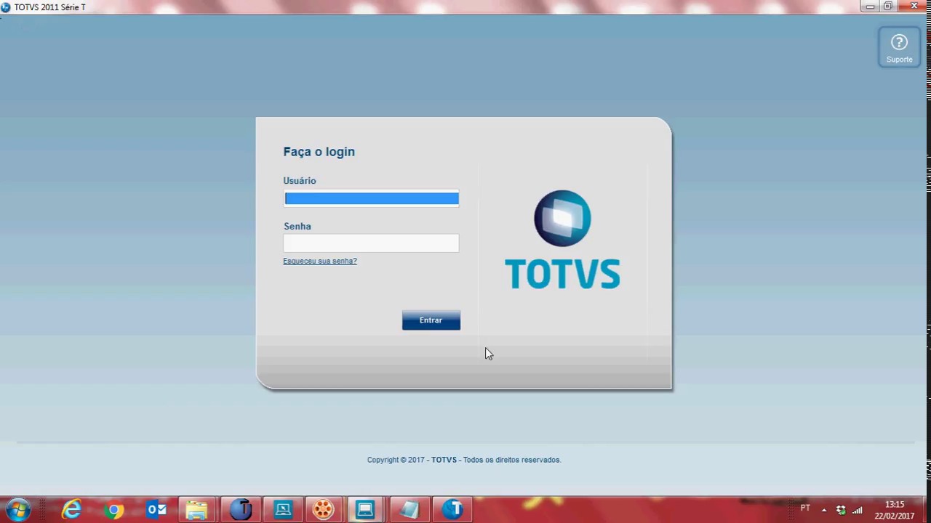
Task: Switch to the blue TOTVS app in the taskbar
Action: (x=452, y=510)
